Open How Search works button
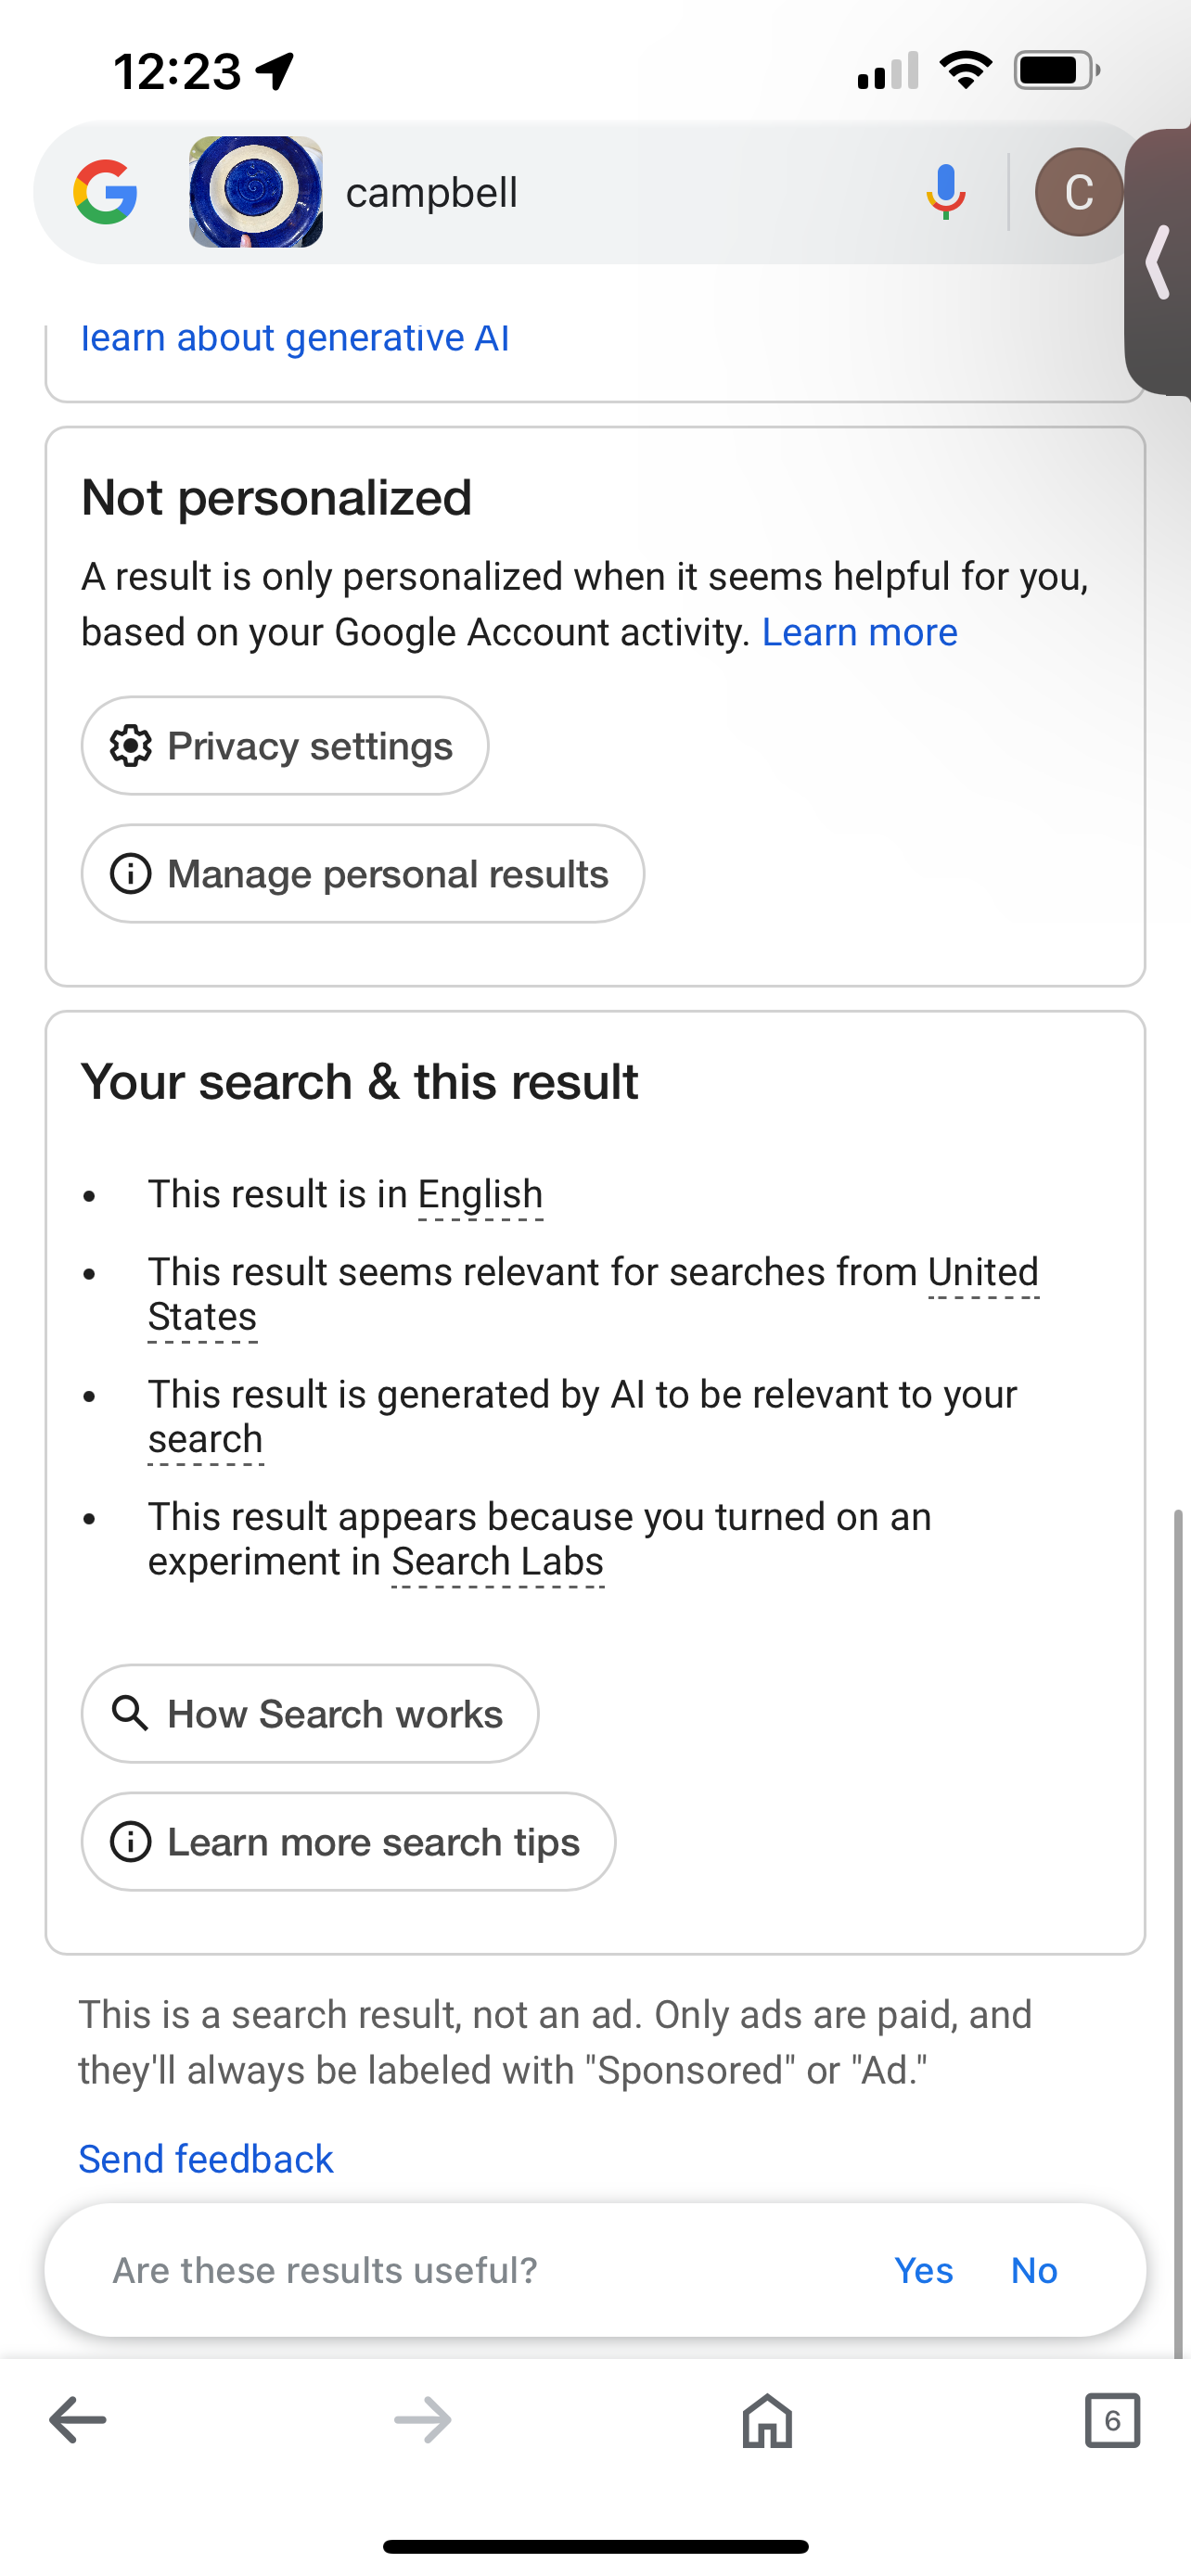The height and width of the screenshot is (2576, 1191). coord(310,1714)
